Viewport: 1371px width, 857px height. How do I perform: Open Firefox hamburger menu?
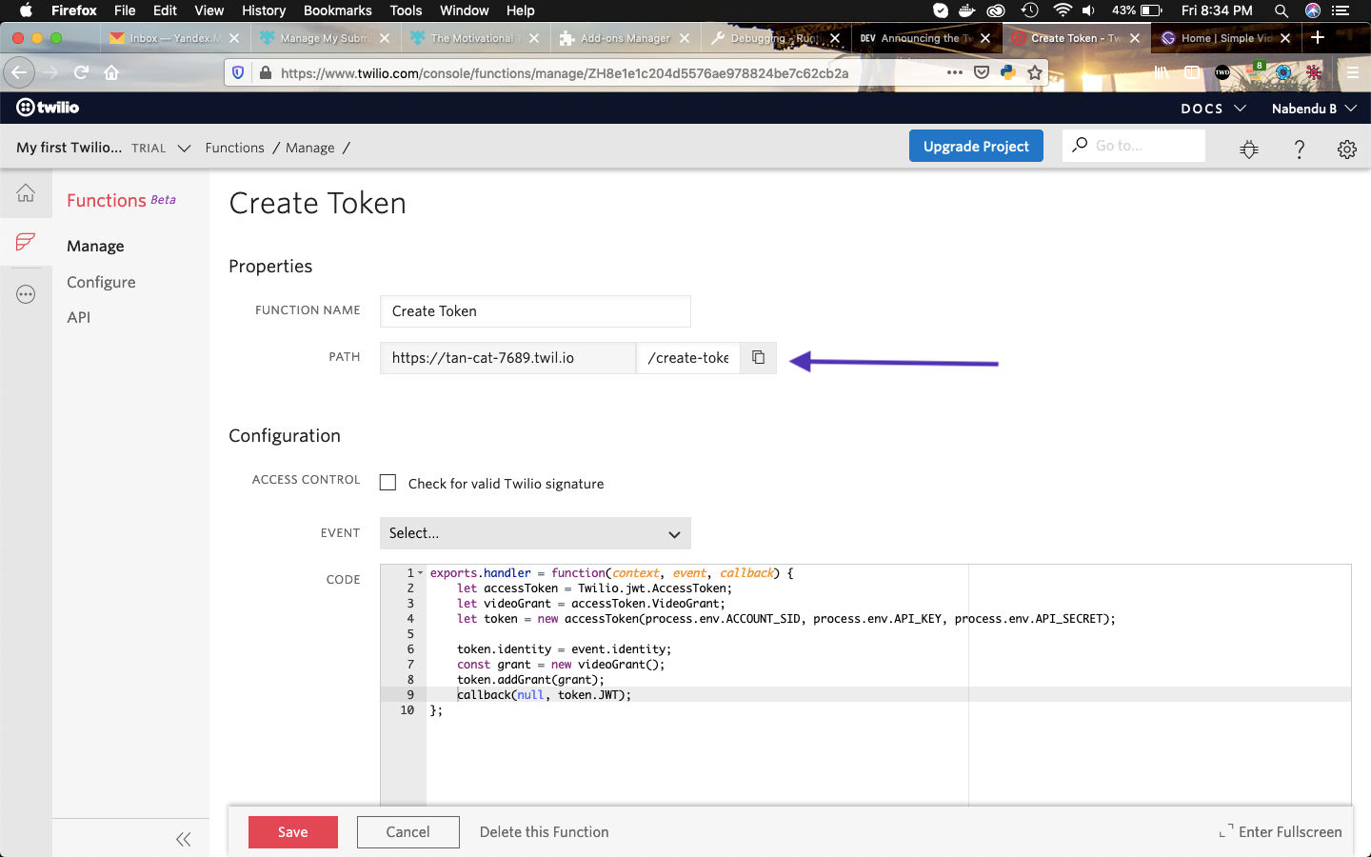1352,72
